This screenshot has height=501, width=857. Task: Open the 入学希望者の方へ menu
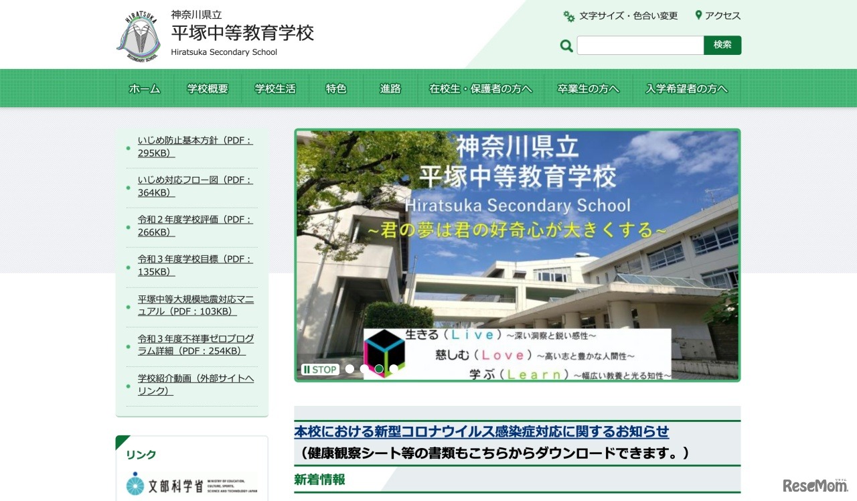coord(686,88)
